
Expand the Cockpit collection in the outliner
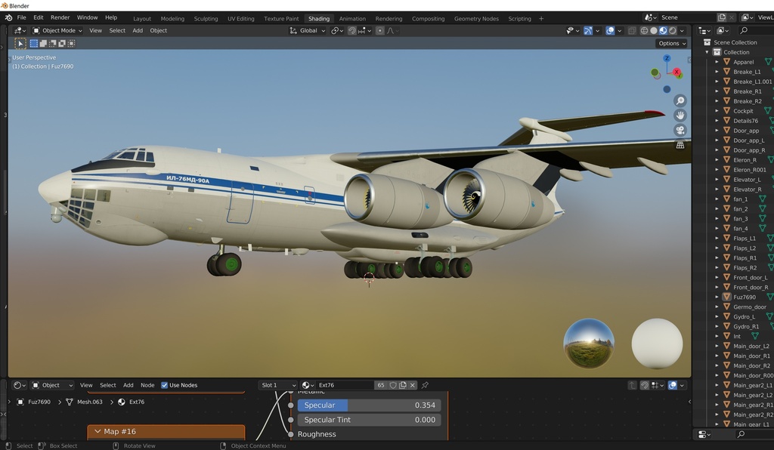(716, 110)
